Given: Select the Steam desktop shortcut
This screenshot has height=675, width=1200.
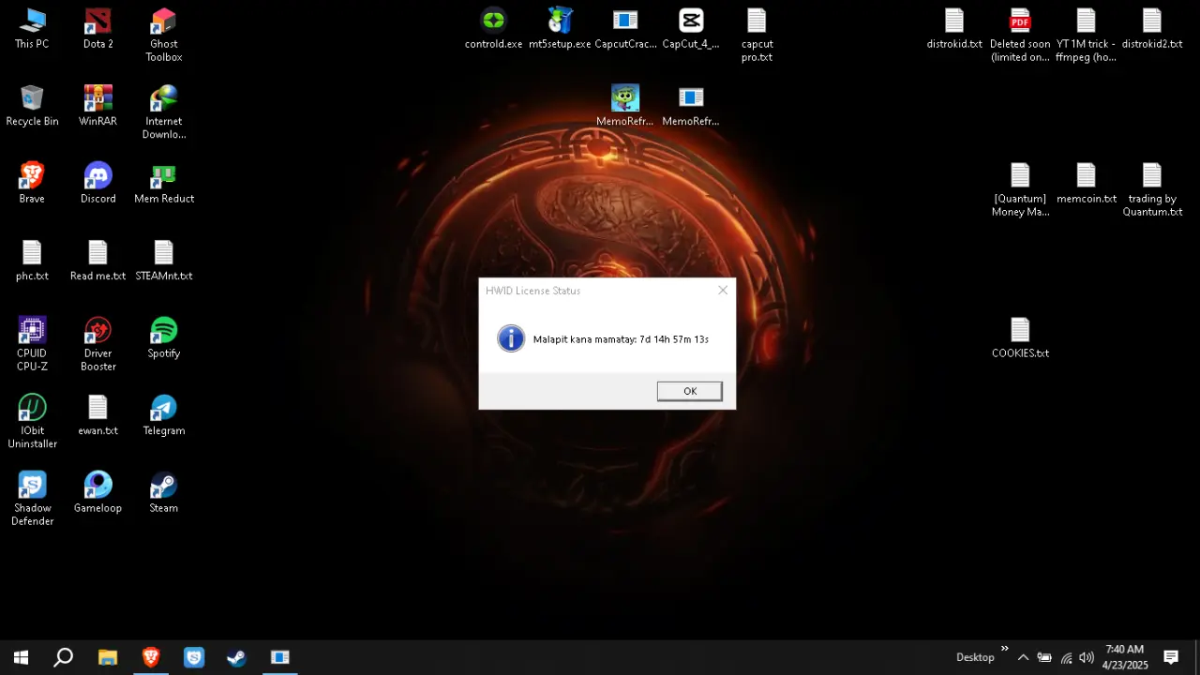Looking at the screenshot, I should pyautogui.click(x=163, y=492).
